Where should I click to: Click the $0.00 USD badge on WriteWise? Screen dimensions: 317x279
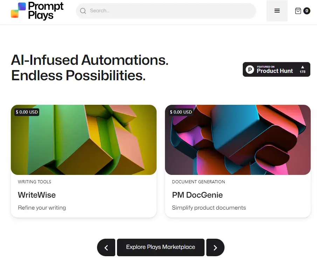26,112
